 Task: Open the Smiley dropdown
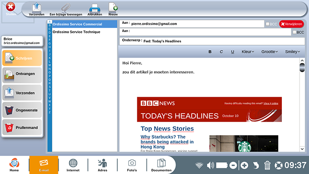click(293, 51)
